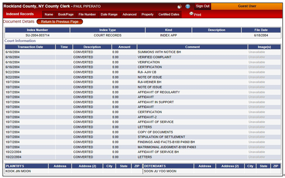This screenshot has width=285, height=178.
Task: Click Unavailable link for MATRIMONIAL JUDGMENT row
Action: (x=257, y=147)
